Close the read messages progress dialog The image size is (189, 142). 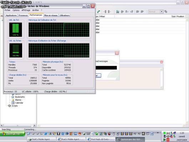(117, 53)
